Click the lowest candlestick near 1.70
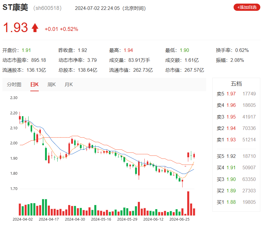 (183, 183)
